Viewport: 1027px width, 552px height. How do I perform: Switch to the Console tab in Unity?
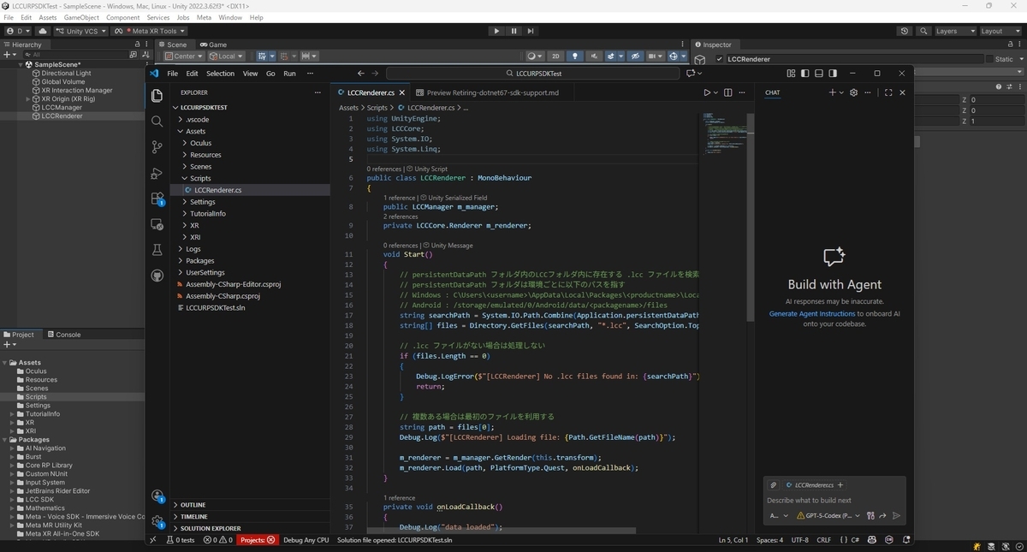point(63,335)
